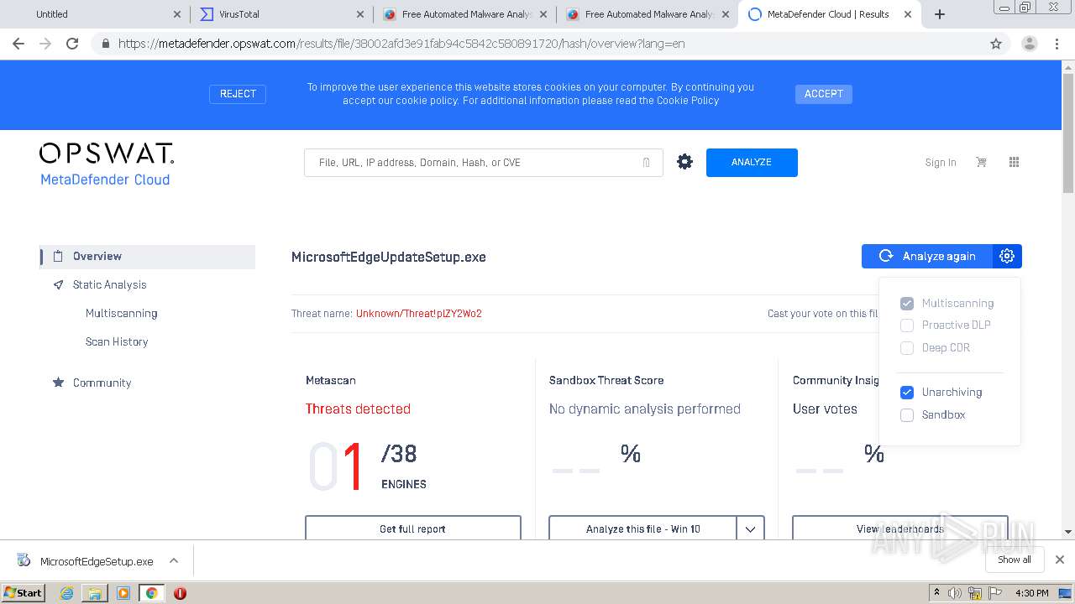Open the Multiscanning sidebar item

point(122,313)
